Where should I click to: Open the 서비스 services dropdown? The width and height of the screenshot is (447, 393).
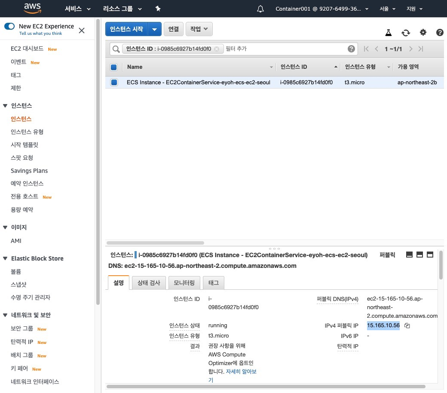77,9
